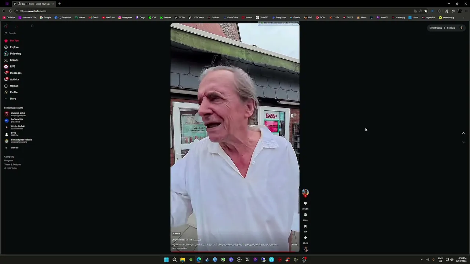470x264 pixels.
Task: Open Discord from the taskbar
Action: tap(231, 260)
